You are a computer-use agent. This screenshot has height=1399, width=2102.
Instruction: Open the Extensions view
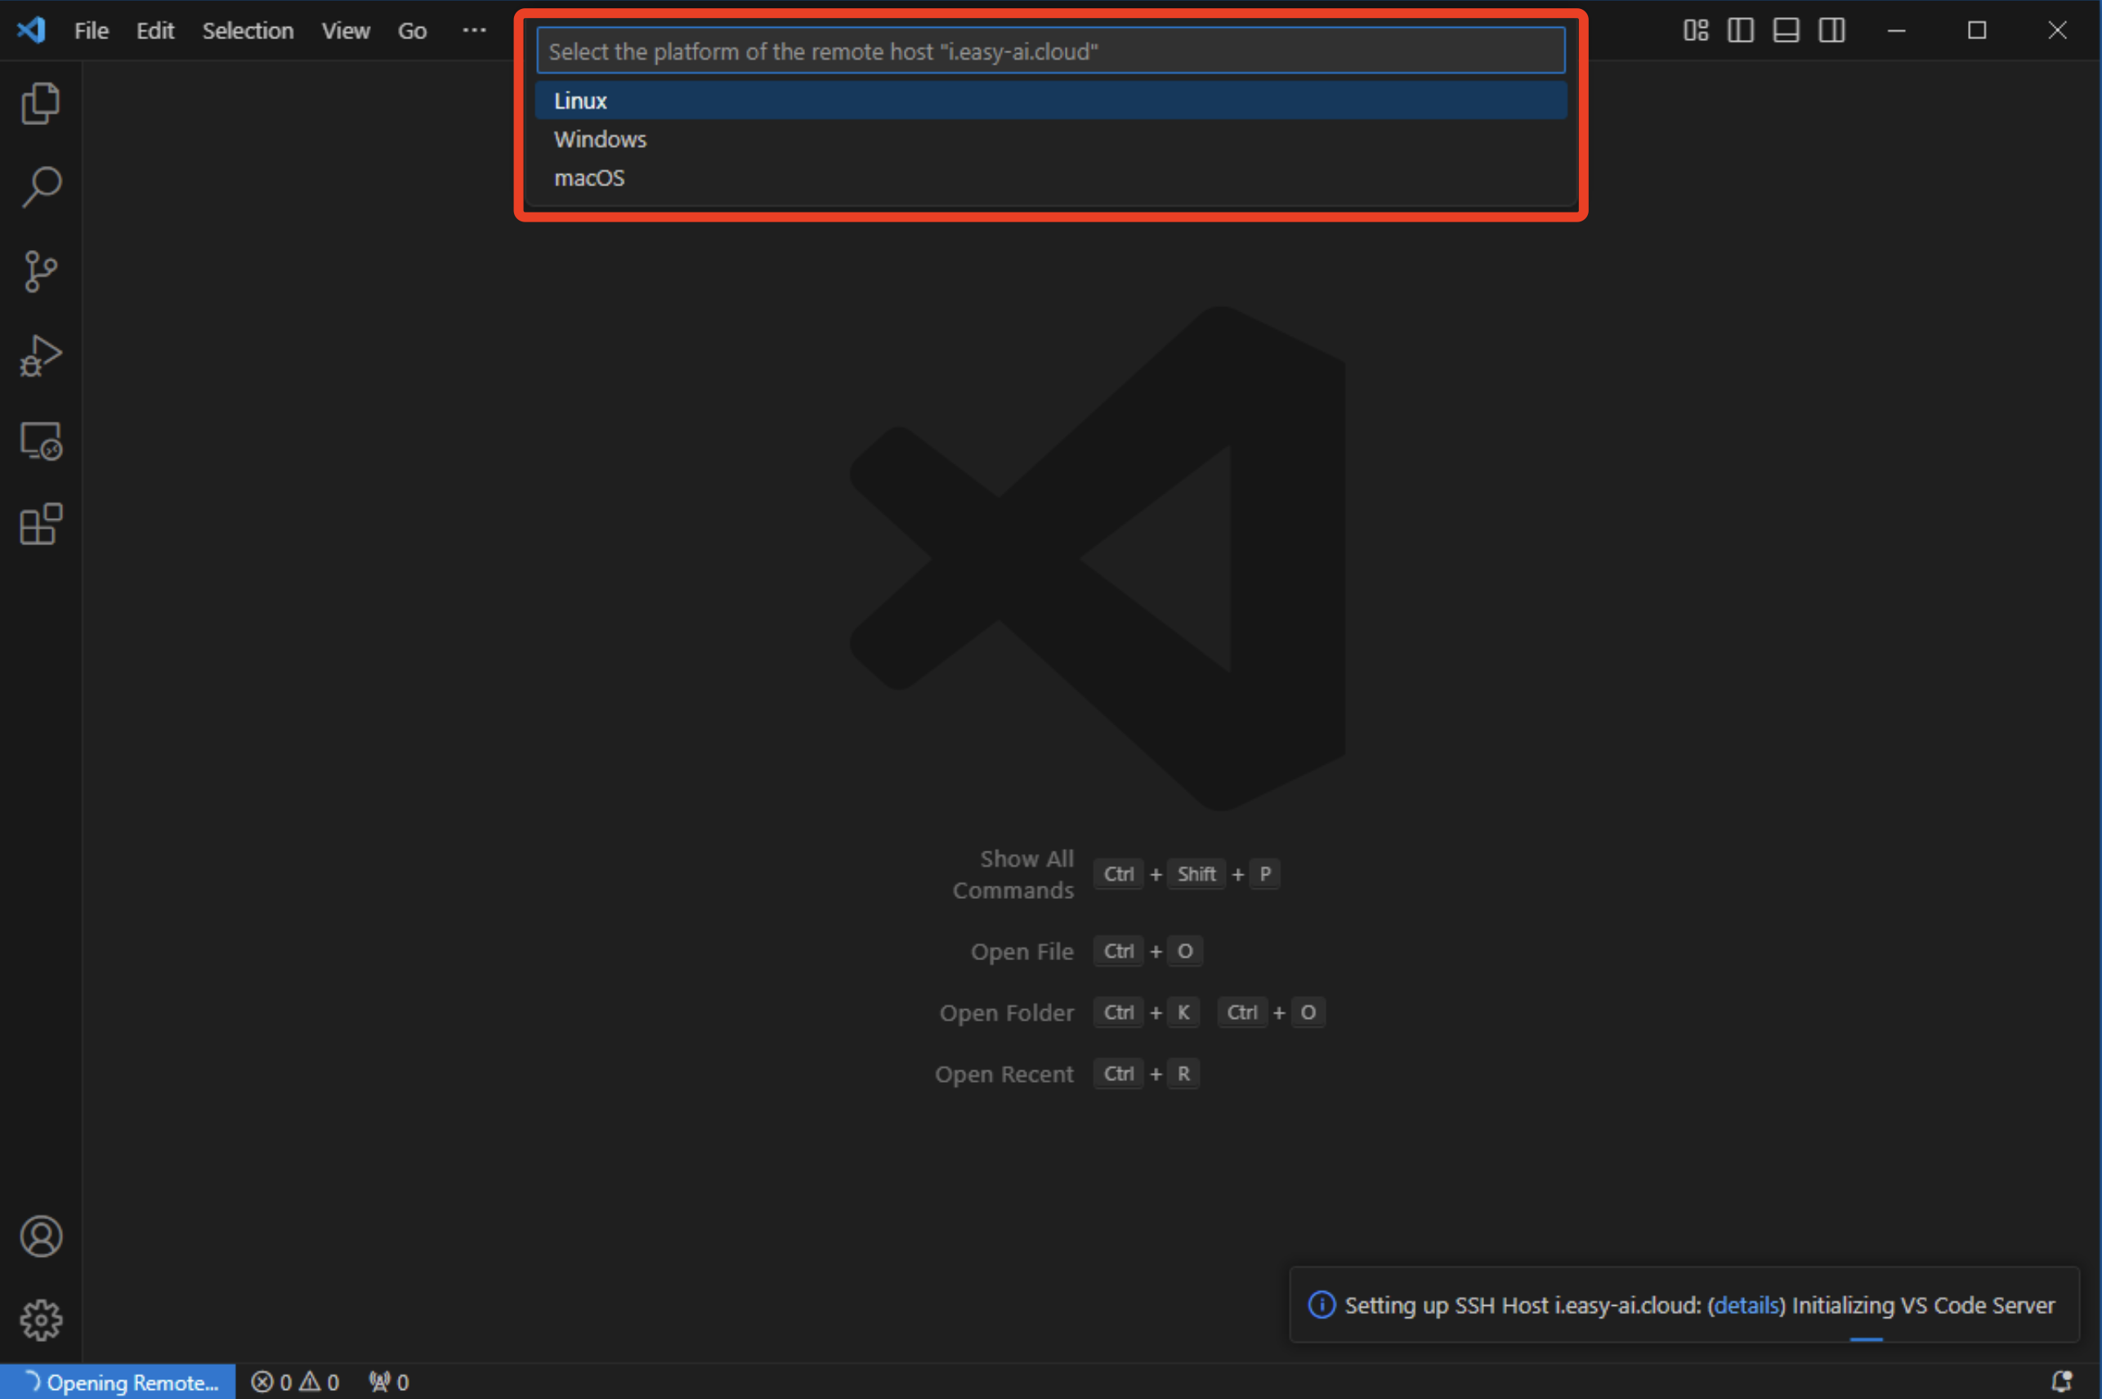coord(41,525)
